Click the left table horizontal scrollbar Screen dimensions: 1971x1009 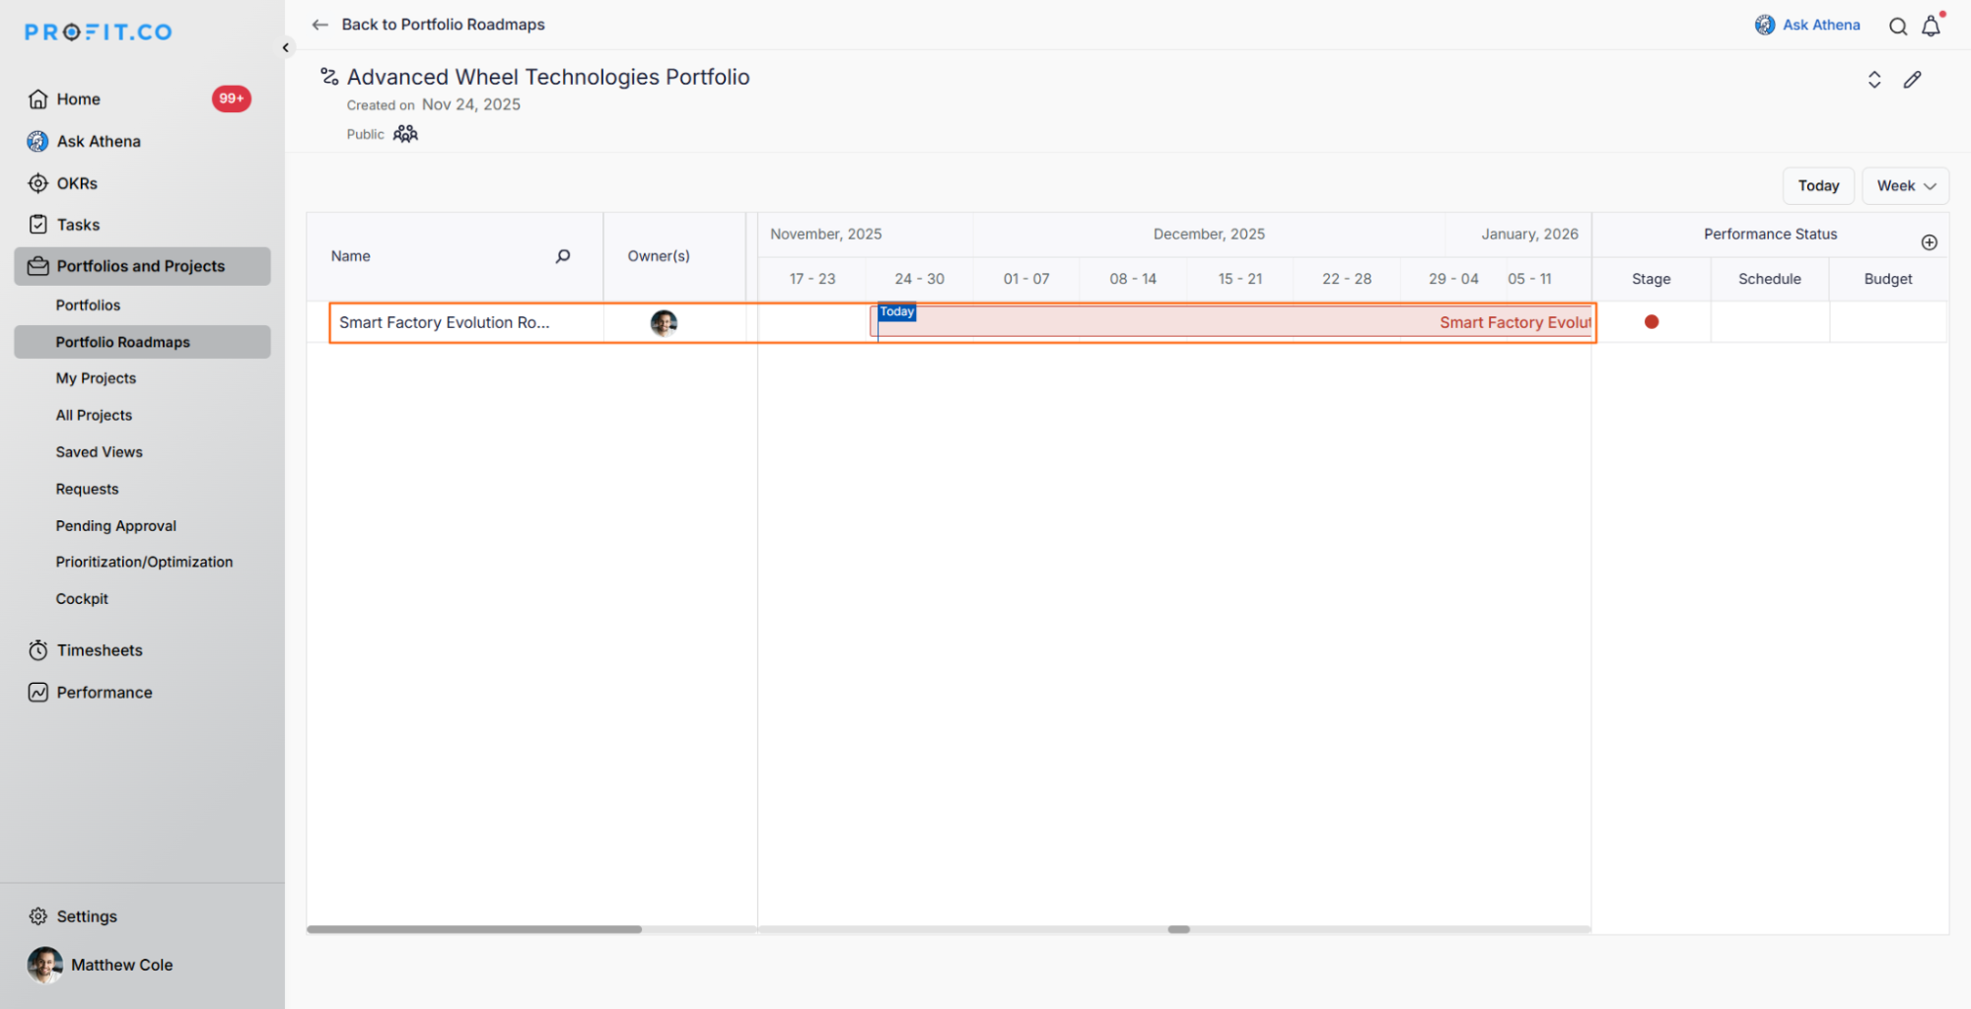[474, 929]
